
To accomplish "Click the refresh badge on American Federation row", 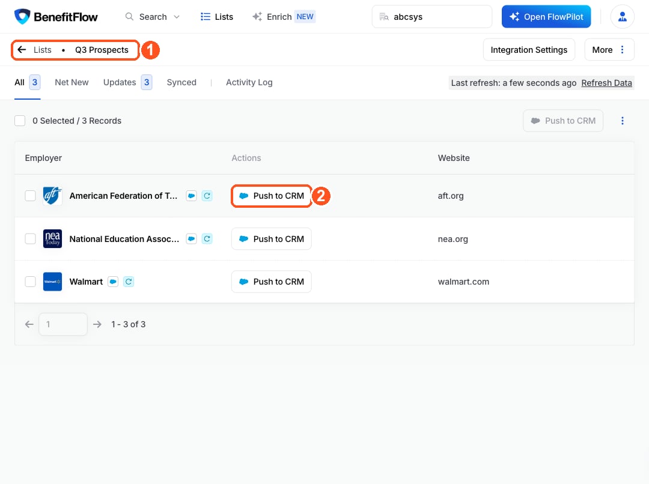I will 207,196.
